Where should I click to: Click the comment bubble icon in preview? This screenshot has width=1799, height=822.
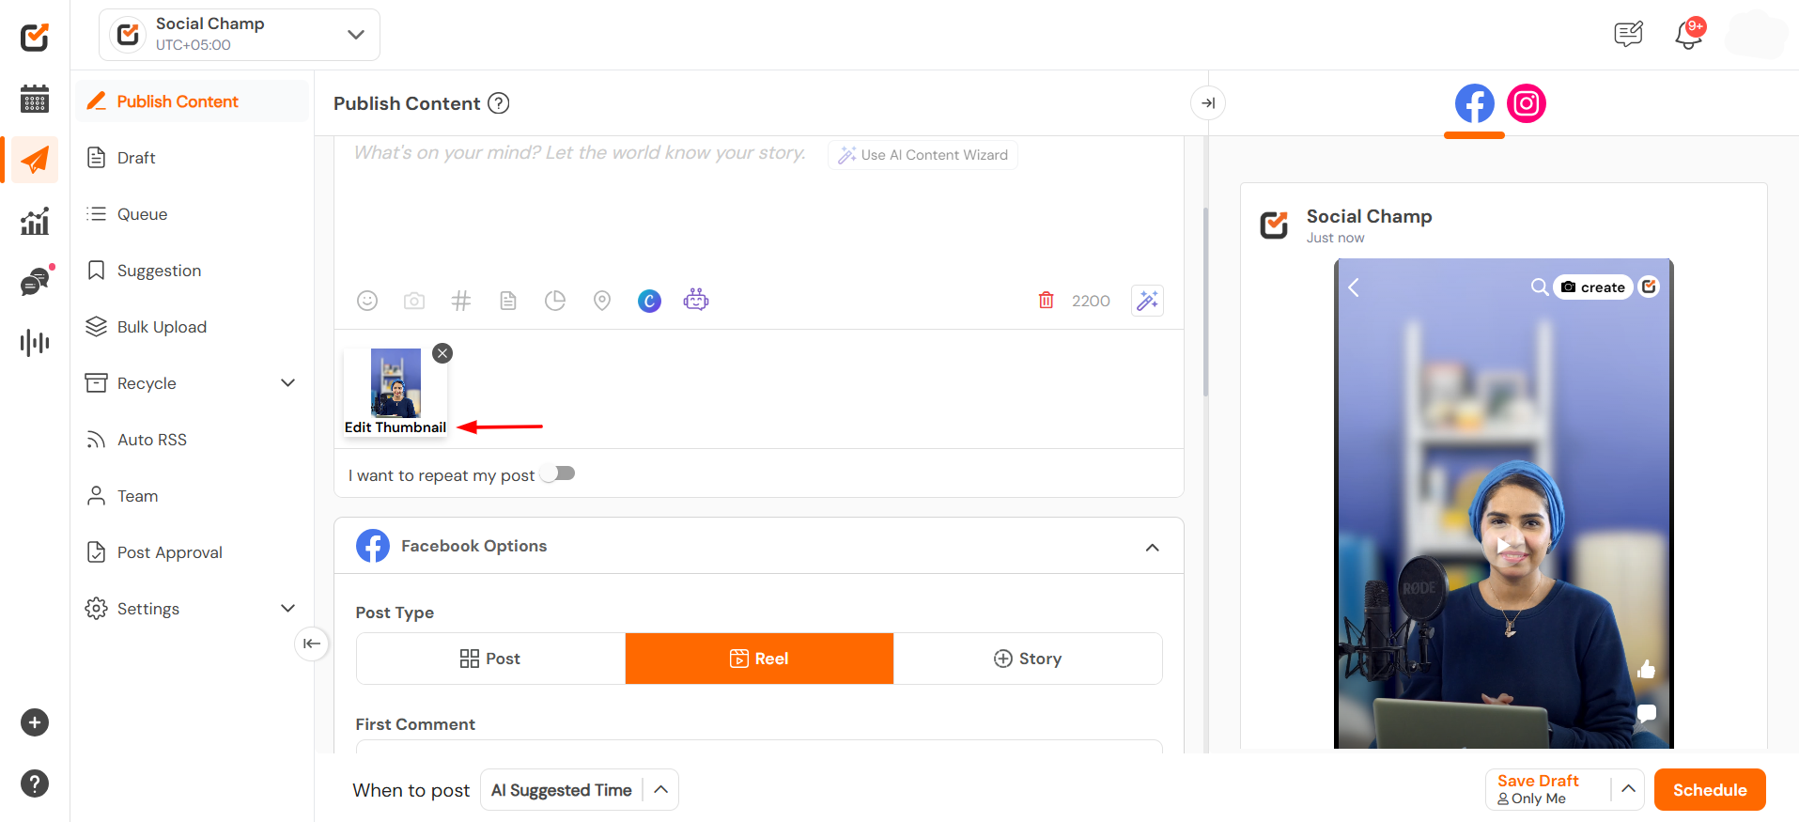click(1646, 713)
